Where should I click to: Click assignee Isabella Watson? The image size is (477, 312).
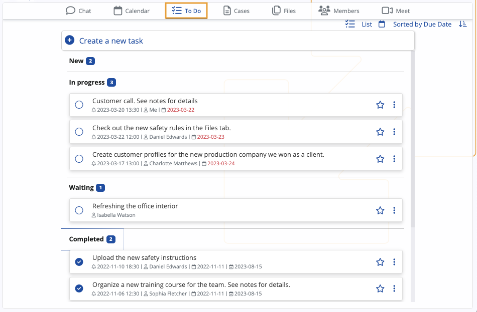(116, 215)
